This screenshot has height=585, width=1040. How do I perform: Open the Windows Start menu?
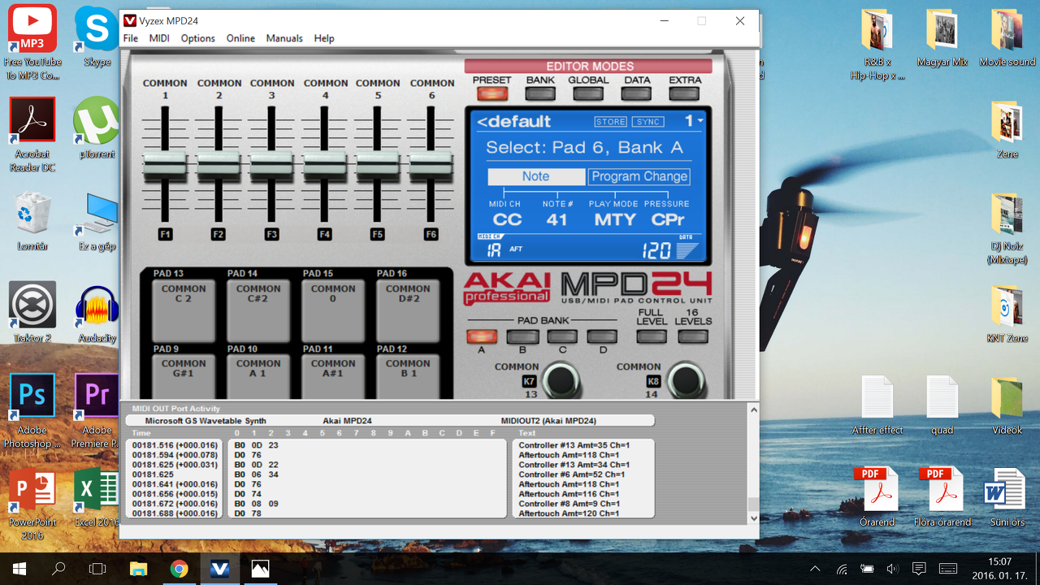19,569
